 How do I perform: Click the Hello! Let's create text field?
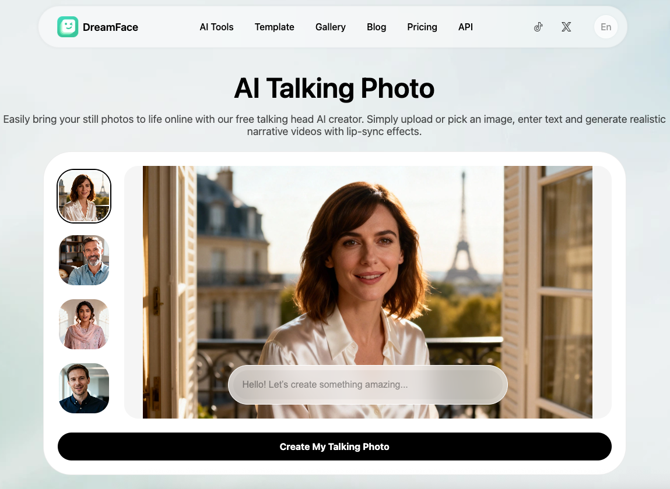tap(368, 384)
